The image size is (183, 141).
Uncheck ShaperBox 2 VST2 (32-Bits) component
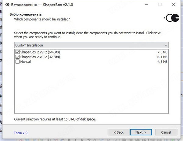tap(17, 57)
